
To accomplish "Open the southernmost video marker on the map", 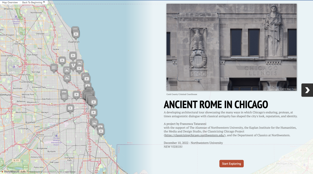I will [x=101, y=131].
